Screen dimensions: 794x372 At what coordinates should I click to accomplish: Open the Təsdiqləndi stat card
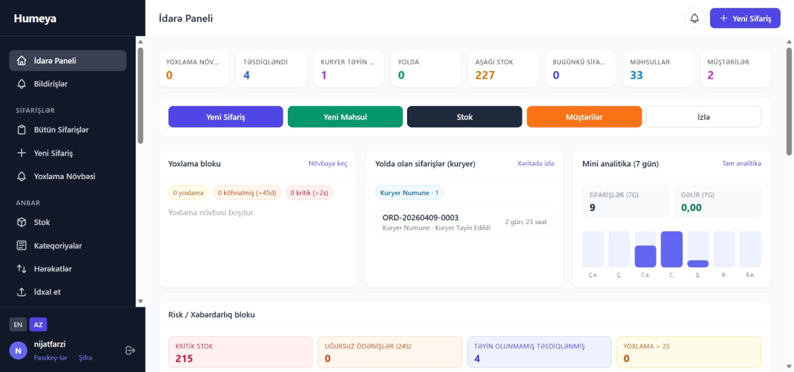[271, 69]
